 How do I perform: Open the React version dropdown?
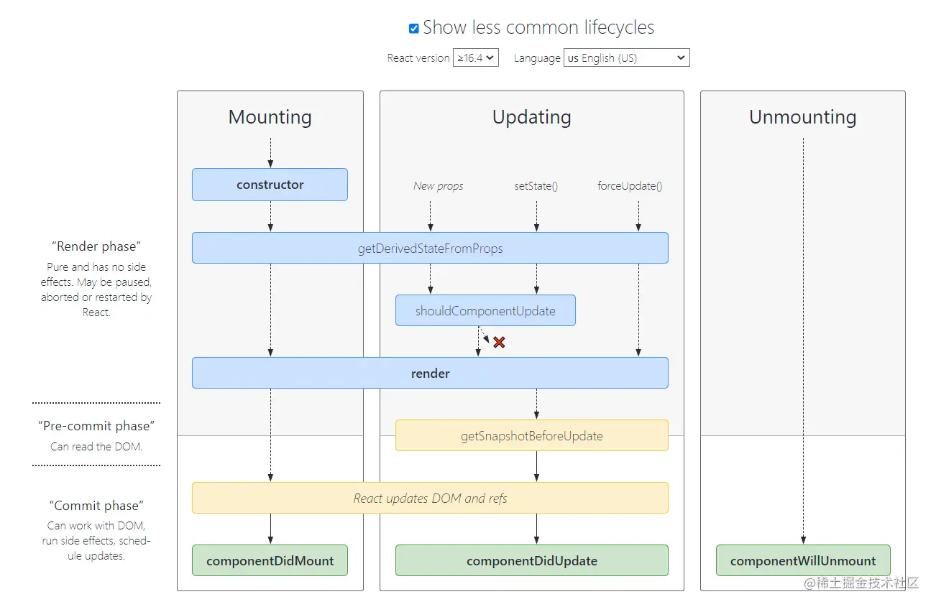tap(475, 57)
